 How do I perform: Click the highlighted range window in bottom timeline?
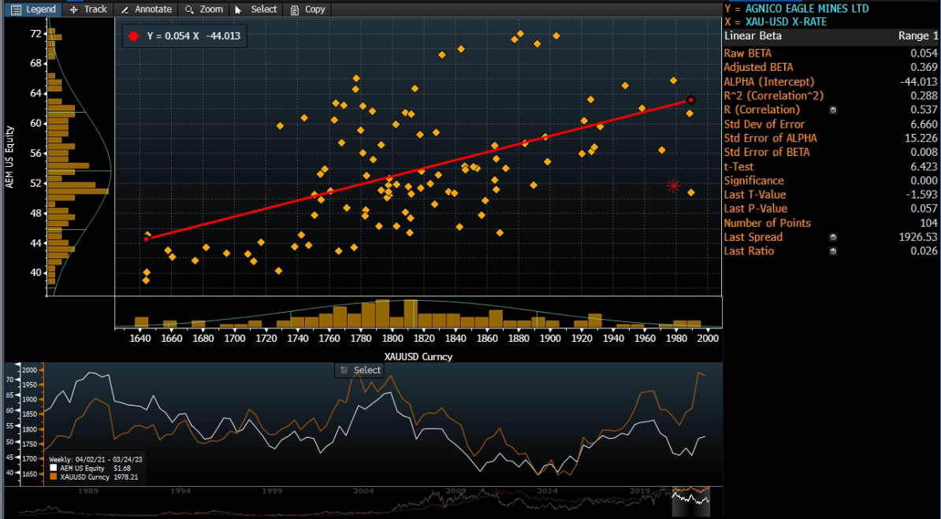tap(690, 502)
